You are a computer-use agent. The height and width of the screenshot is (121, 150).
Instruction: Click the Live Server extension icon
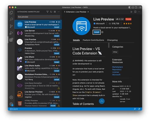(x=20, y=33)
